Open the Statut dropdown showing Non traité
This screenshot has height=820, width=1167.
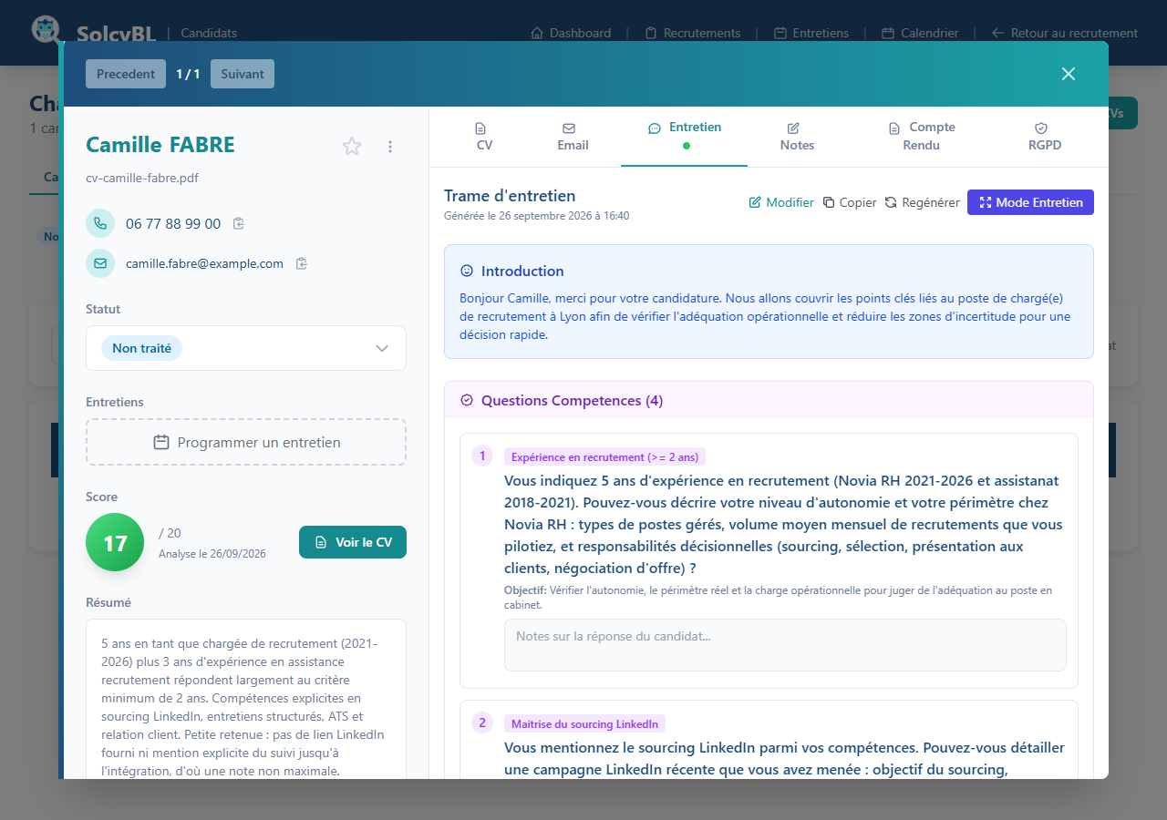coord(246,348)
